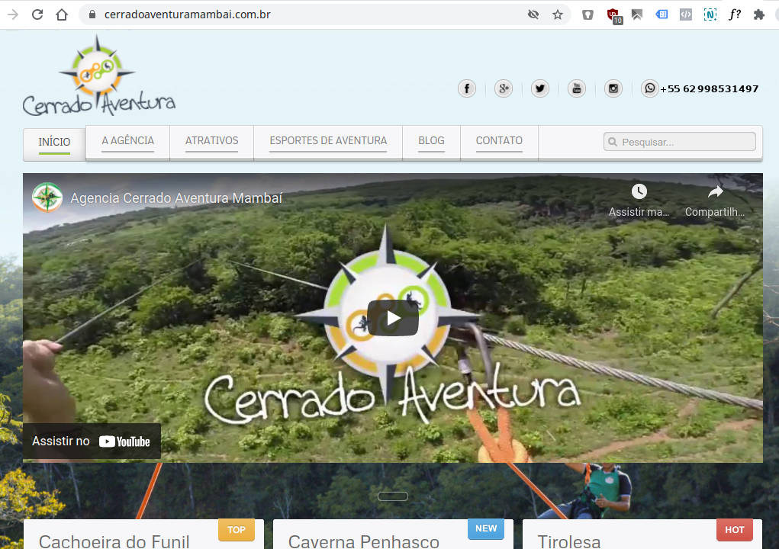Click the TOP badge on Cachoeira card

point(237,530)
